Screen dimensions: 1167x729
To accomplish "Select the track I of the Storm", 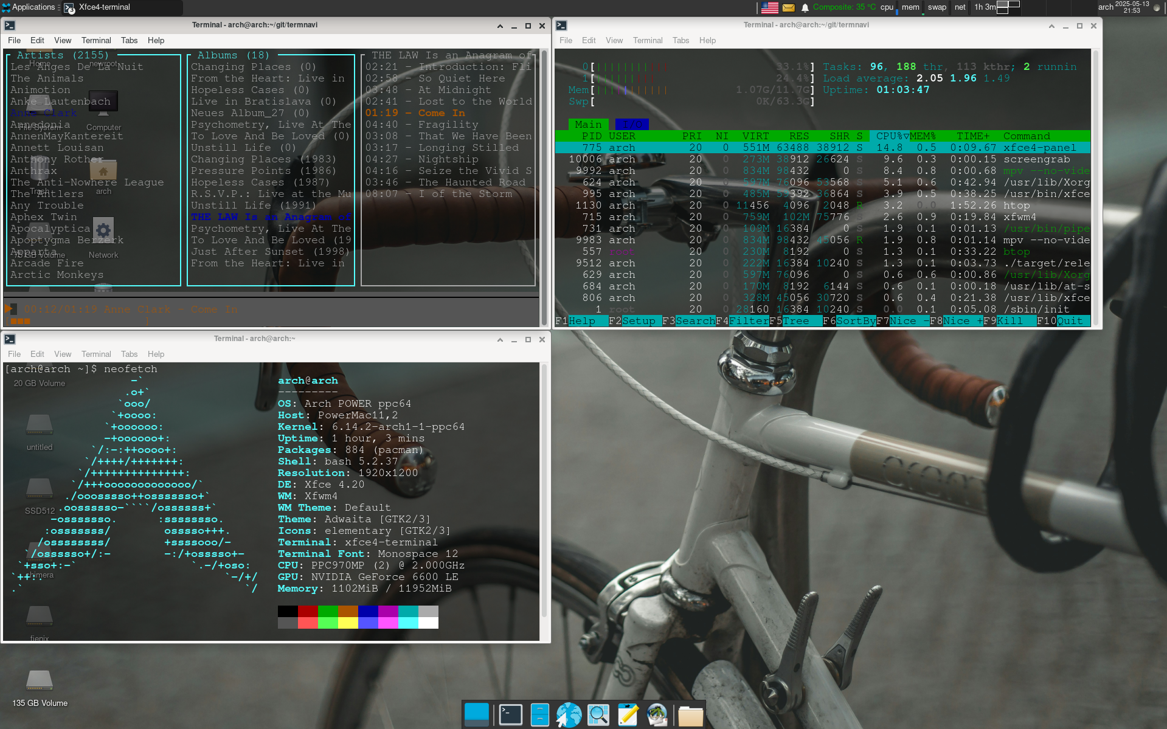I will pos(438,194).
